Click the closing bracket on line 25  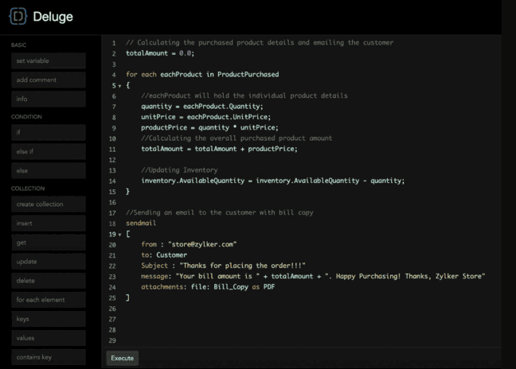(127, 297)
